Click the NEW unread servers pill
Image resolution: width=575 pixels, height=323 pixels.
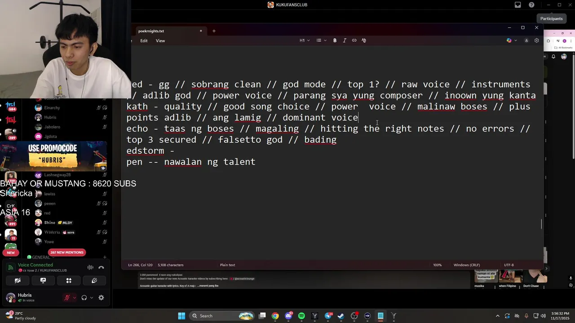[x=11, y=253]
